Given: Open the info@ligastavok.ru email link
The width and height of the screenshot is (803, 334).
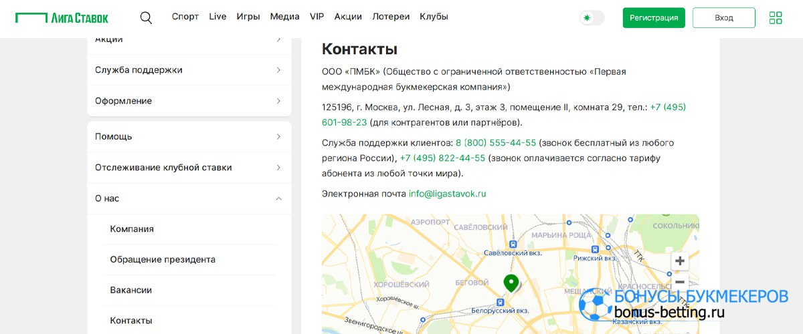Looking at the screenshot, I should click(x=448, y=194).
